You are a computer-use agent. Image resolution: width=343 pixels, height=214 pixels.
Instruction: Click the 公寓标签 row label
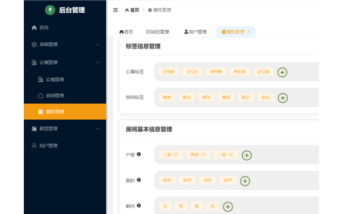point(135,72)
